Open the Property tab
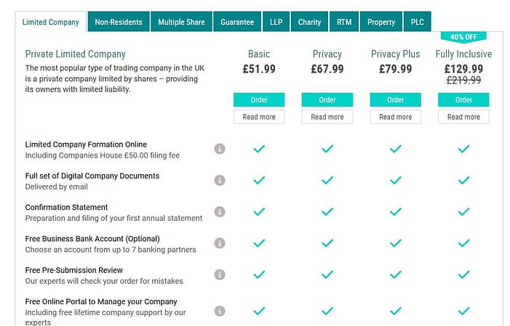 (x=381, y=22)
